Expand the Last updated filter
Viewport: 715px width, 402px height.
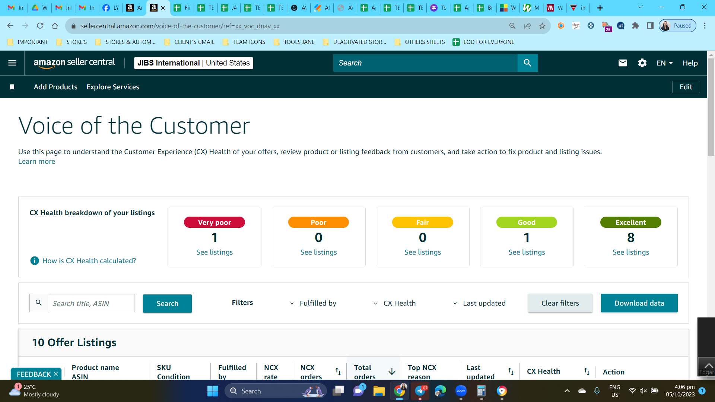coord(479,303)
